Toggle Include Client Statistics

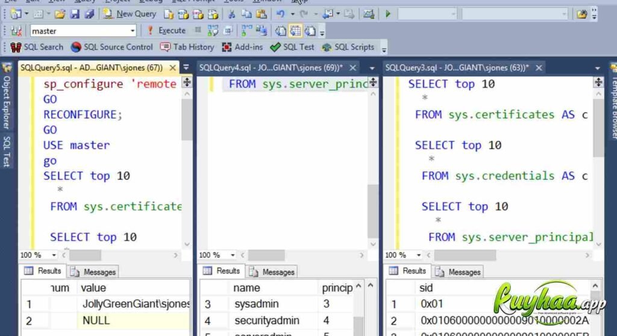(x=262, y=31)
